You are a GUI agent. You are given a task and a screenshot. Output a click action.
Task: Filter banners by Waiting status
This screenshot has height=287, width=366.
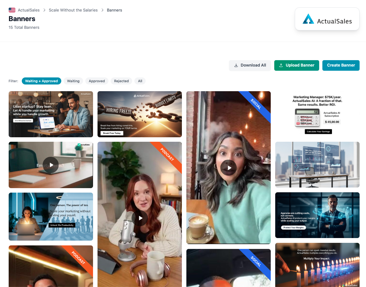pyautogui.click(x=73, y=81)
